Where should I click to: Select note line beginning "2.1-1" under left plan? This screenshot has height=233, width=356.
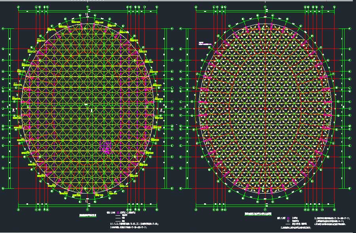134,224
